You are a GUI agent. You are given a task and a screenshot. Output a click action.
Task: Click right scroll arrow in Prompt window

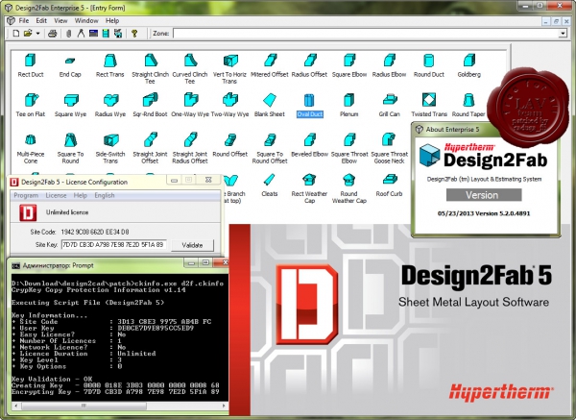[224, 406]
